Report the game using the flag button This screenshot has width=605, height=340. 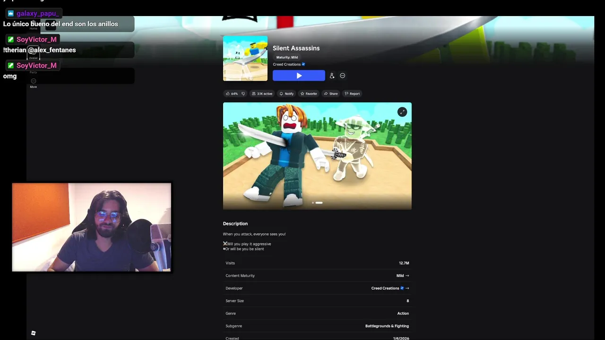(x=352, y=93)
